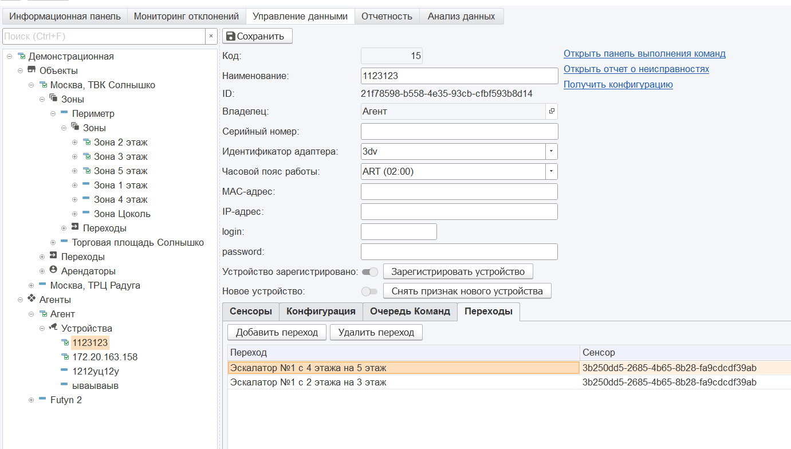Open the Идентификатор адаптера dropdown
The width and height of the screenshot is (791, 449).
(x=551, y=152)
